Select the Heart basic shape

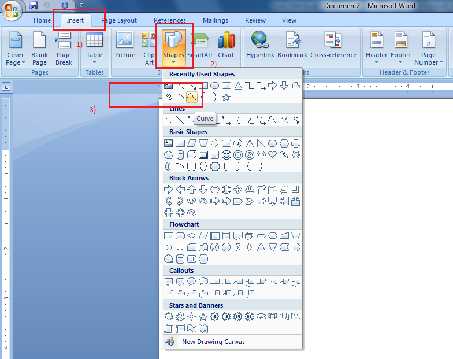click(x=273, y=155)
